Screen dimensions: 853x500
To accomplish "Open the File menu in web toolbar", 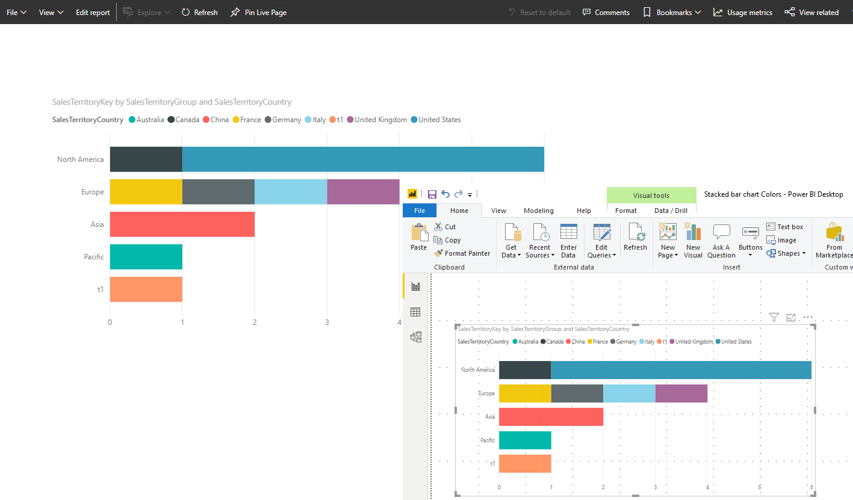I will point(16,12).
